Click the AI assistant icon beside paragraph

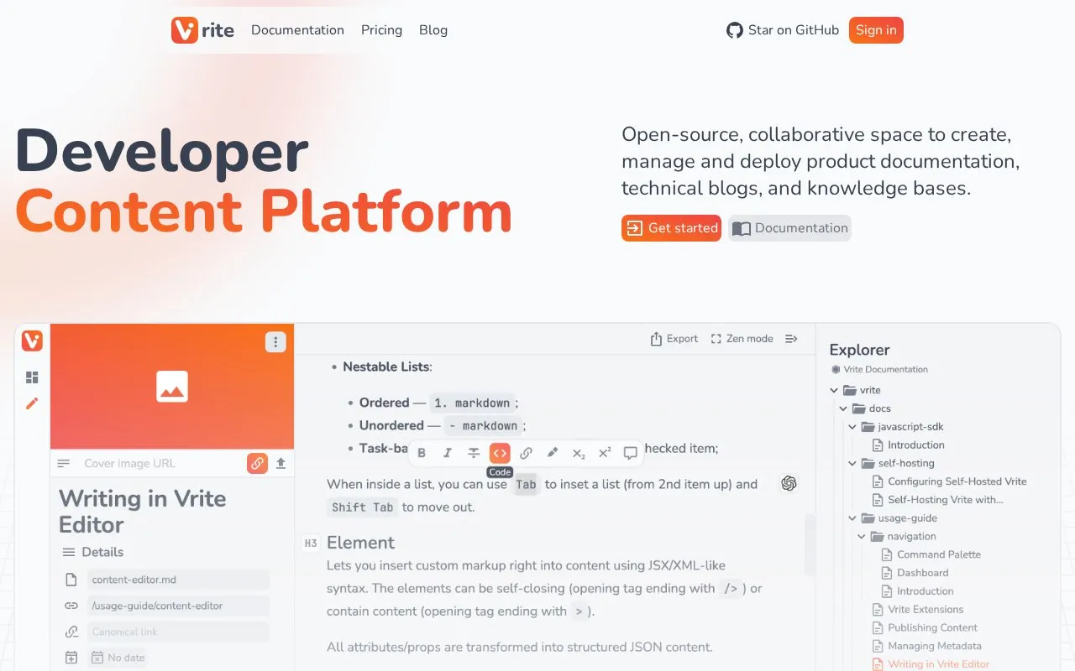click(789, 483)
